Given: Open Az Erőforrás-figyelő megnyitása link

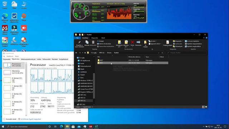Looking at the screenshot, I should [x=30, y=119].
